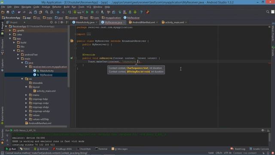Toggle the Build Variants side tab
This screenshot has height=155, width=275.
(2, 115)
